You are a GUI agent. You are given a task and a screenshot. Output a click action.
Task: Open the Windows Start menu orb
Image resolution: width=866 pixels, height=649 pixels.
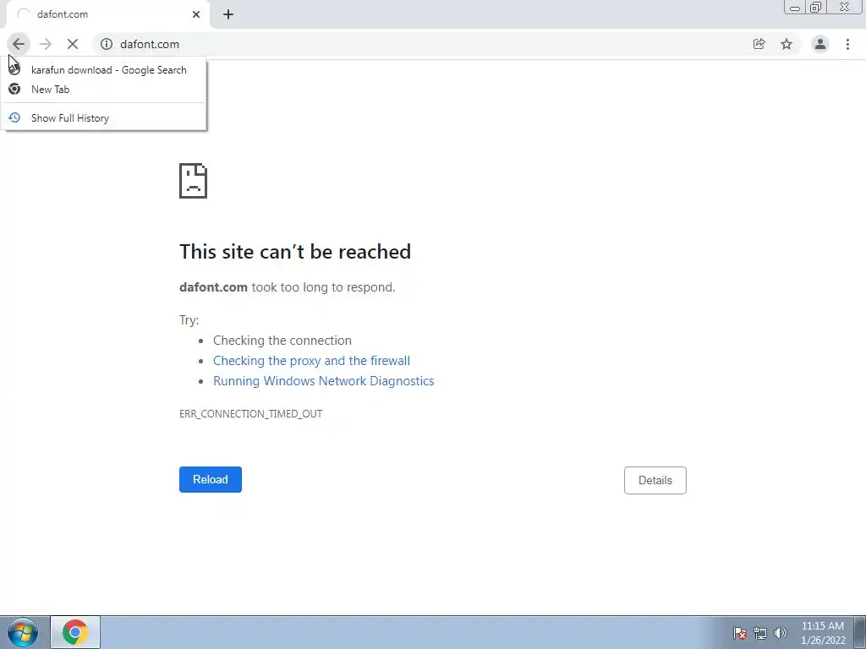click(x=23, y=632)
